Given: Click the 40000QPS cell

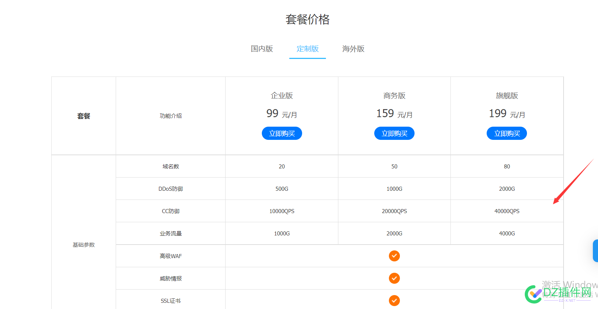Looking at the screenshot, I should click(507, 211).
